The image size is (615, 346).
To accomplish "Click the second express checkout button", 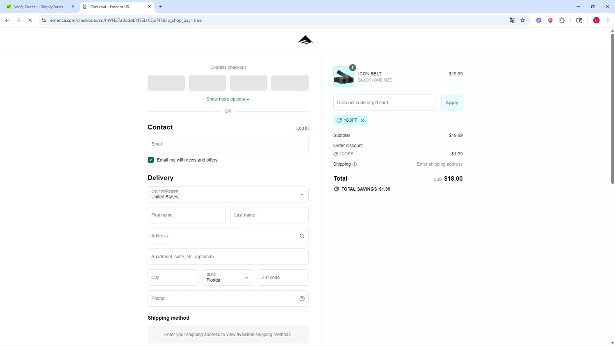I will click(x=207, y=83).
